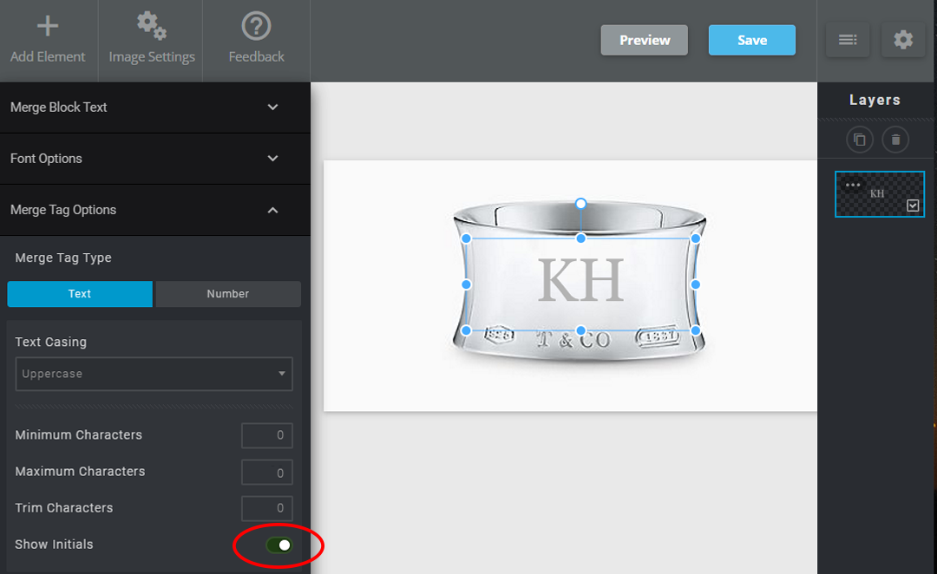Image resolution: width=937 pixels, height=574 pixels.
Task: Toggle the KH layer visibility checkbox
Action: (913, 205)
